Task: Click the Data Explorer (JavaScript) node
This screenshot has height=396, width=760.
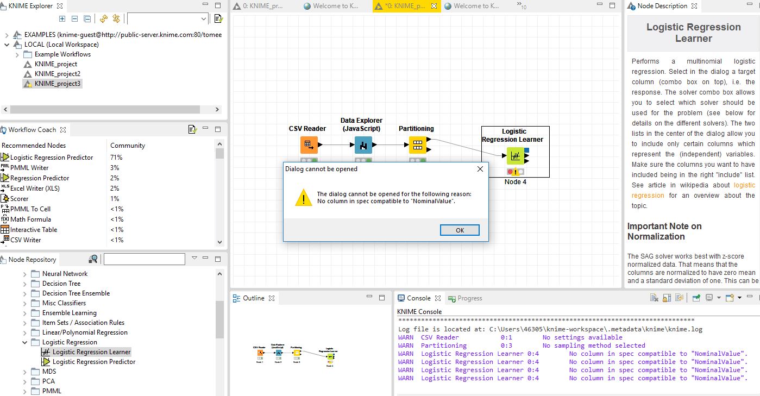Action: tap(364, 145)
